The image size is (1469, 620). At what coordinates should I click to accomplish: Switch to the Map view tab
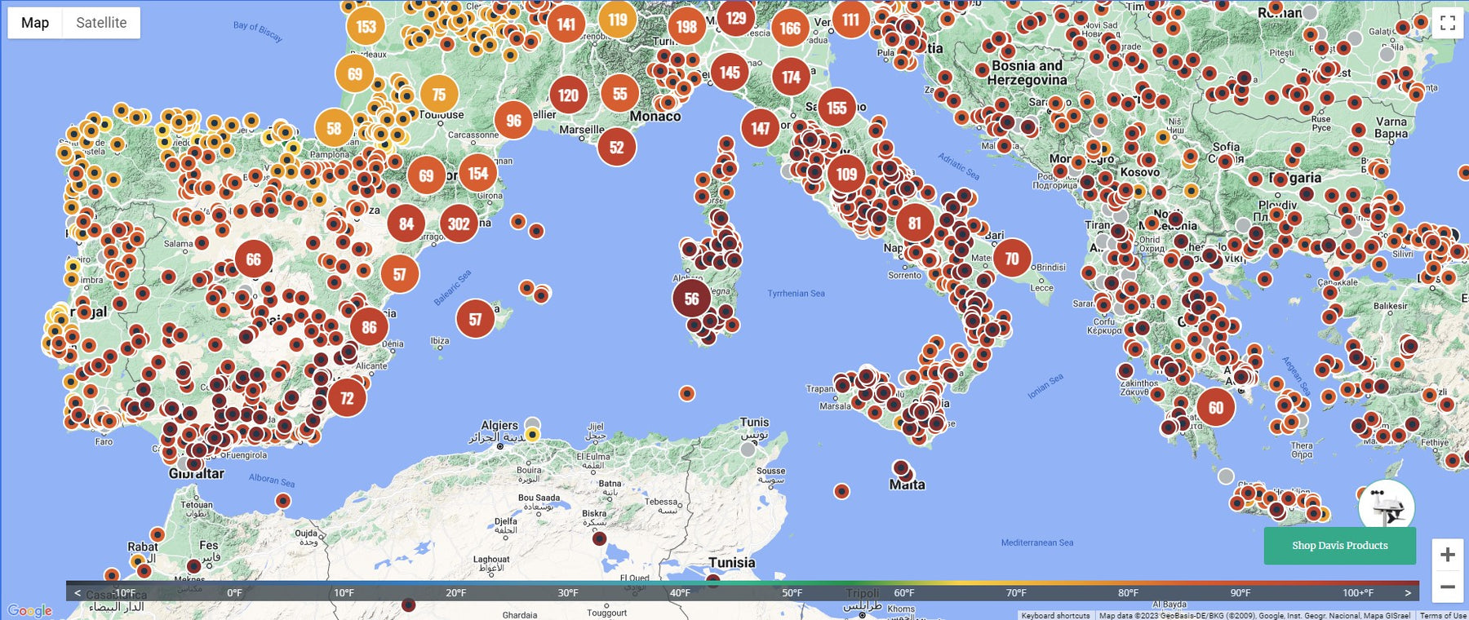[35, 23]
